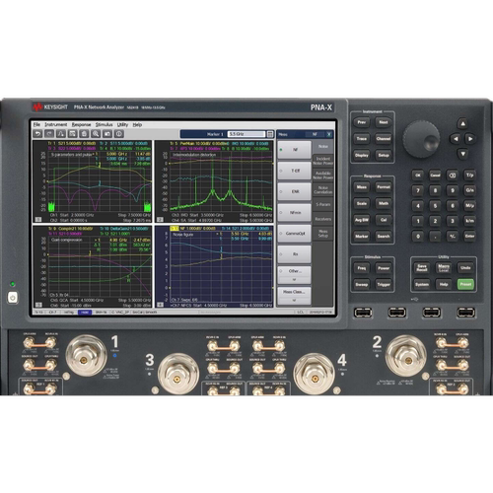Open the keypad icon beside Marker field
The height and width of the screenshot is (493, 493).
click(x=270, y=134)
